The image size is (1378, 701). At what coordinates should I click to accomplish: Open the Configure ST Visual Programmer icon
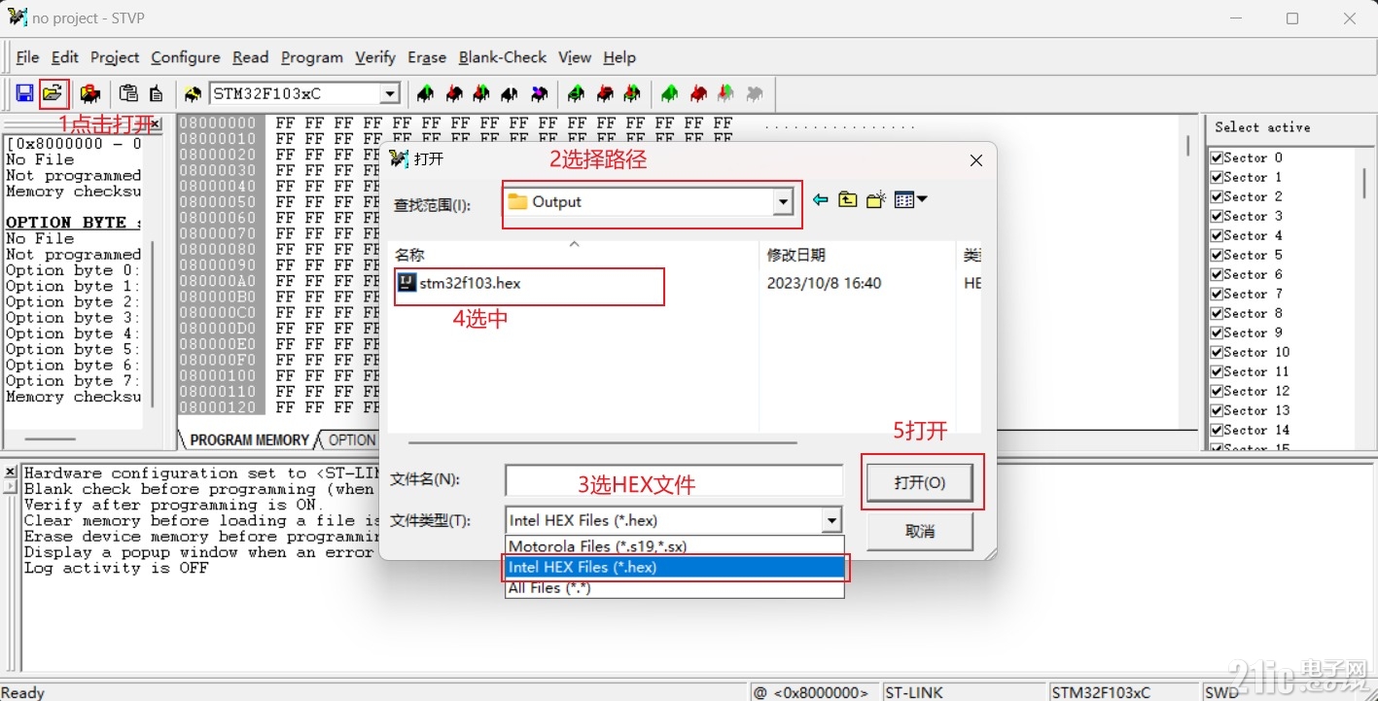tap(90, 93)
